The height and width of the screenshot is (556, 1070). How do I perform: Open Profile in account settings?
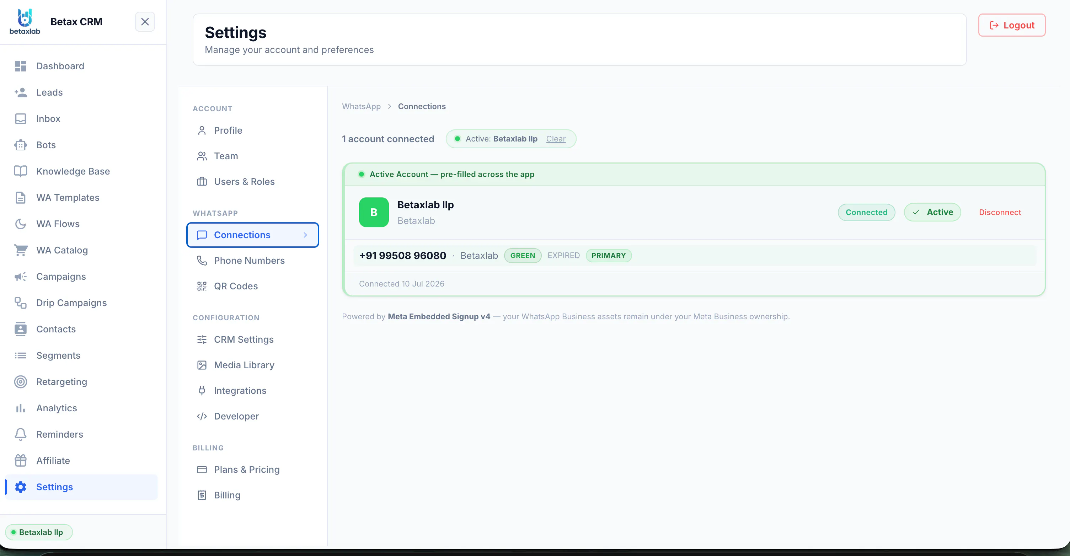click(x=252, y=130)
